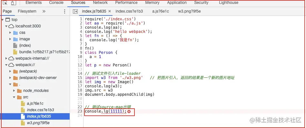306x128 pixels.
Task: Open a.js?6e1c in the src folder
Action: click(35, 103)
